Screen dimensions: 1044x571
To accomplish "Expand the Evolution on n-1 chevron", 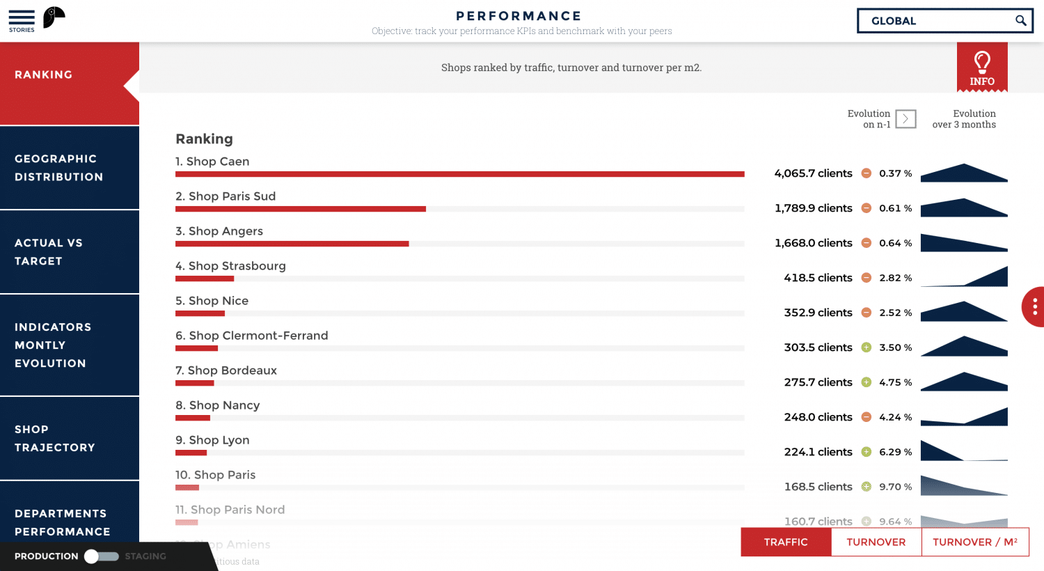I will coord(905,119).
